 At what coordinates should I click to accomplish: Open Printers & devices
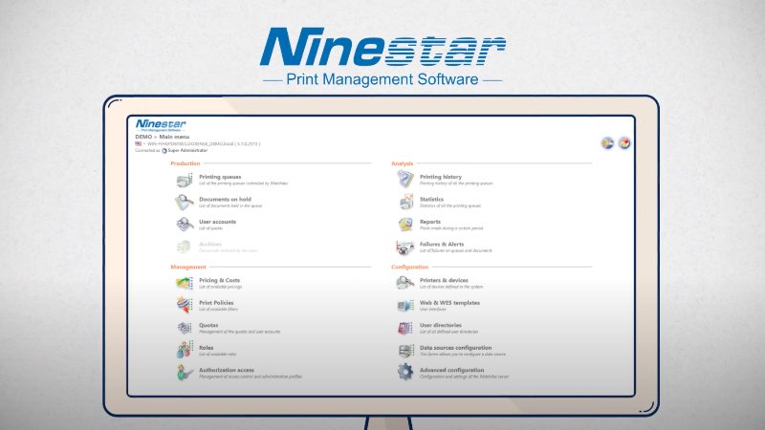(x=444, y=280)
